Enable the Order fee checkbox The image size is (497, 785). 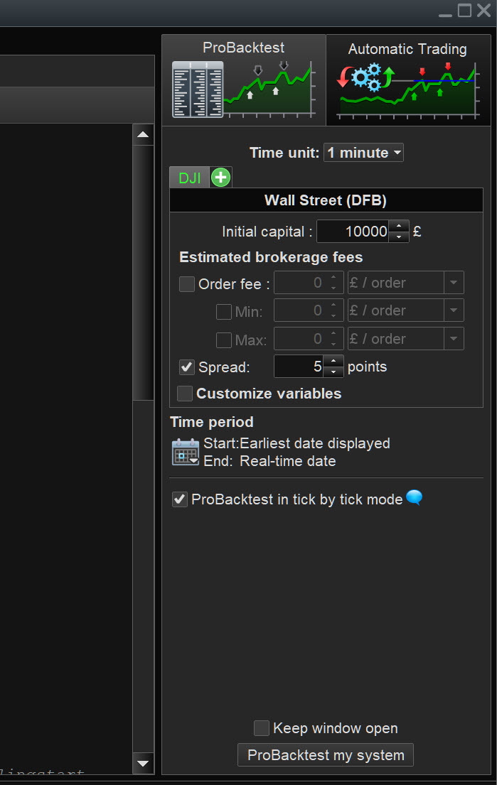[x=187, y=284]
